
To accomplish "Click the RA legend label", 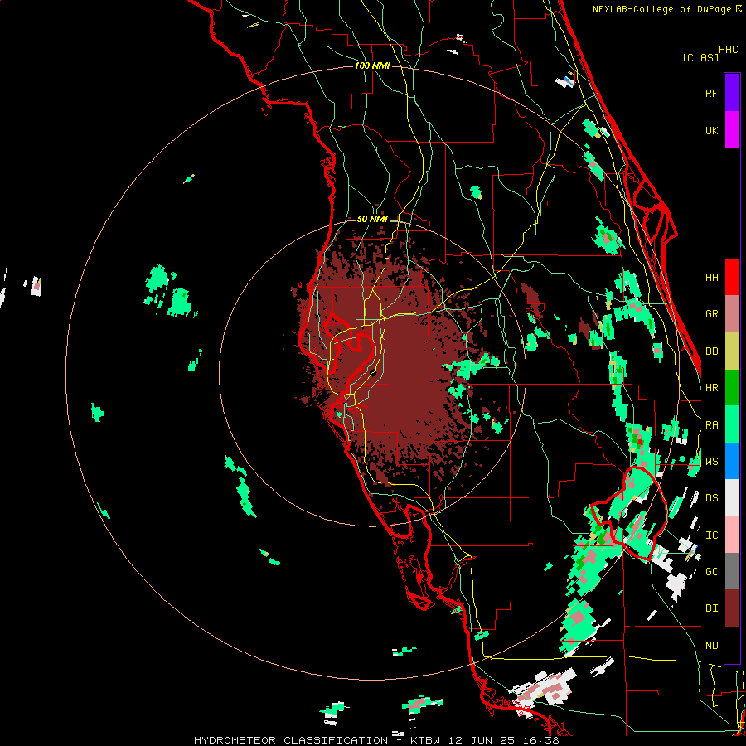I will [x=711, y=425].
